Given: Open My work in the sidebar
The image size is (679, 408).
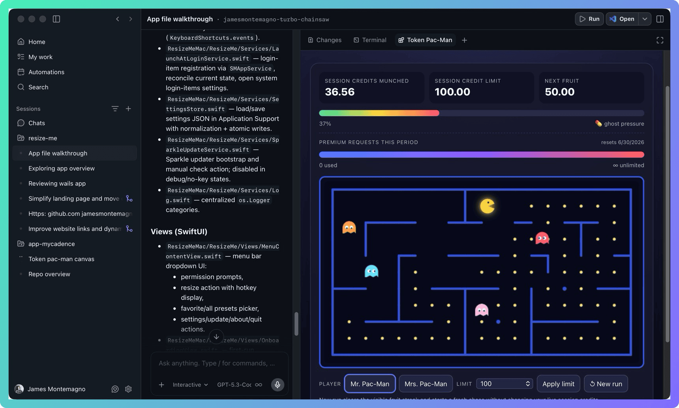Looking at the screenshot, I should pyautogui.click(x=40, y=57).
